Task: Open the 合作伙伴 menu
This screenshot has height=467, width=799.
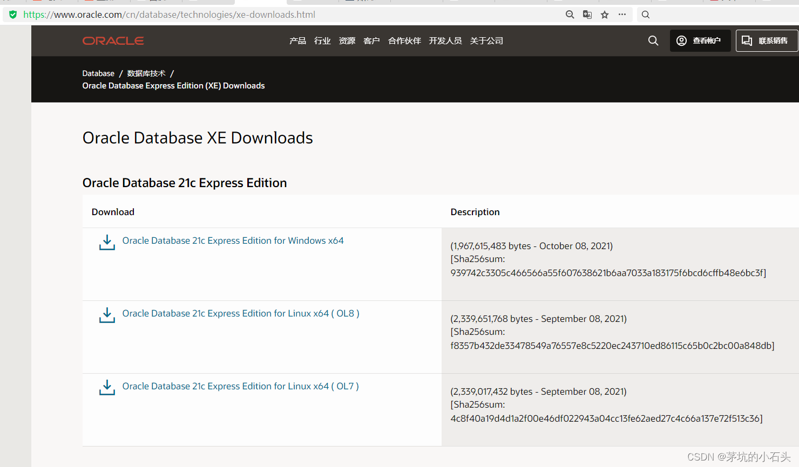Action: pos(404,41)
